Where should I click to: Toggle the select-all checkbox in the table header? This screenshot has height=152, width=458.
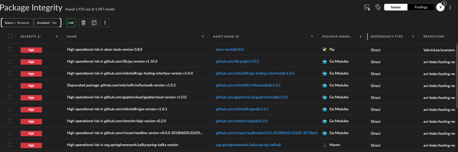click(x=10, y=36)
